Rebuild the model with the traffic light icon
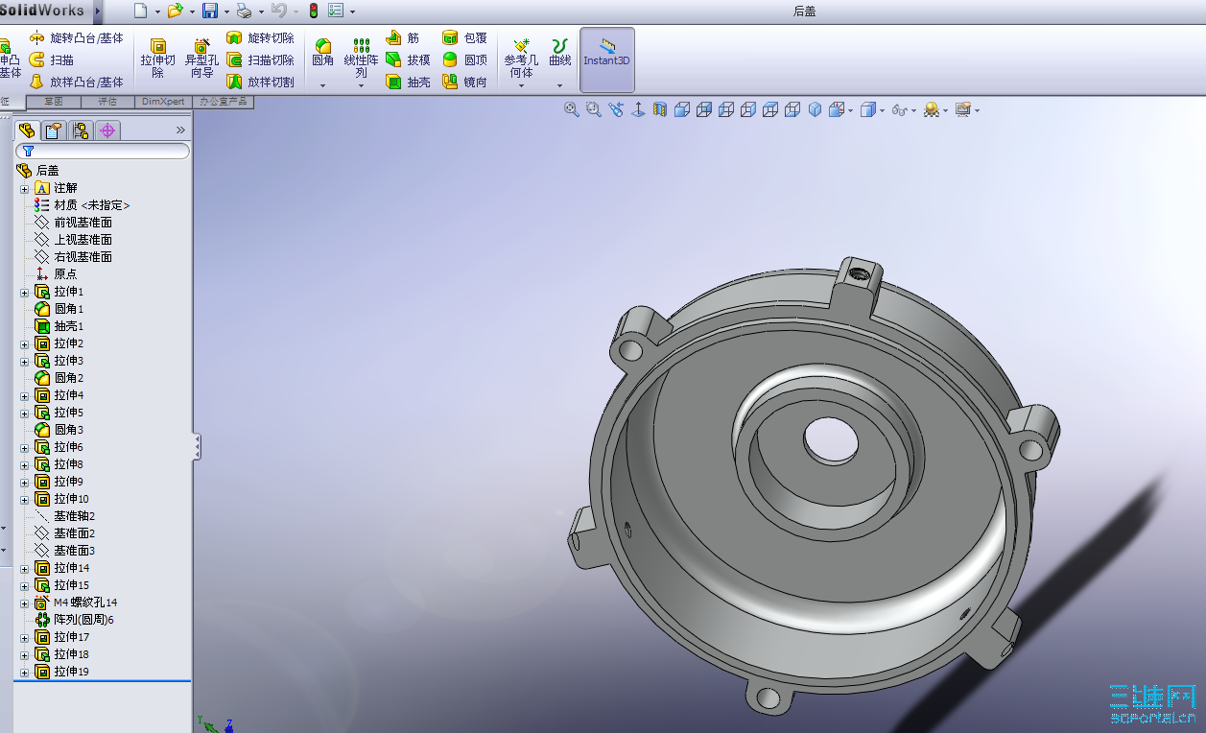Screen dimensions: 1206x733 point(314,11)
